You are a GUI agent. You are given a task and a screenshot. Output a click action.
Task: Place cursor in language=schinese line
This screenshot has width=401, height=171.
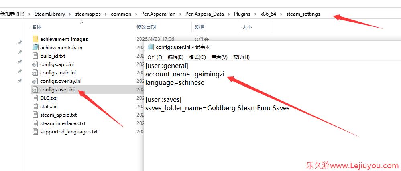tap(175, 82)
